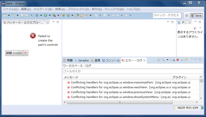Click the garbage collector trash icon
206x117 pixels.
click(202, 108)
